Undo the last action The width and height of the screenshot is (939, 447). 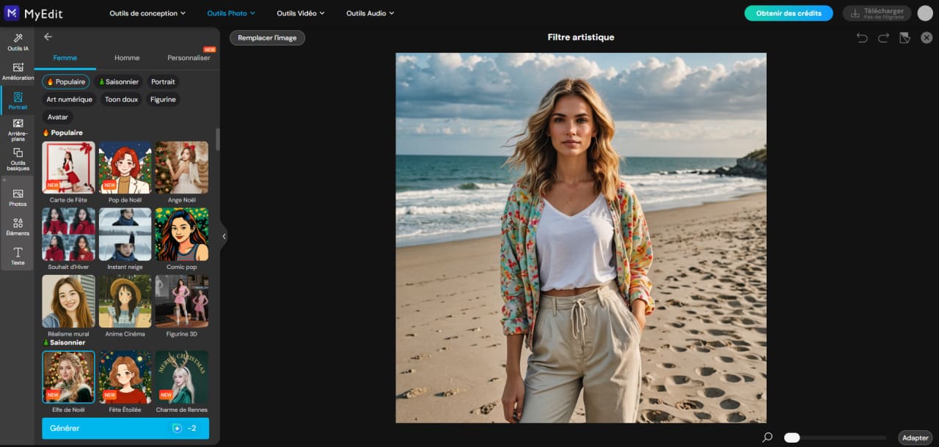(862, 38)
